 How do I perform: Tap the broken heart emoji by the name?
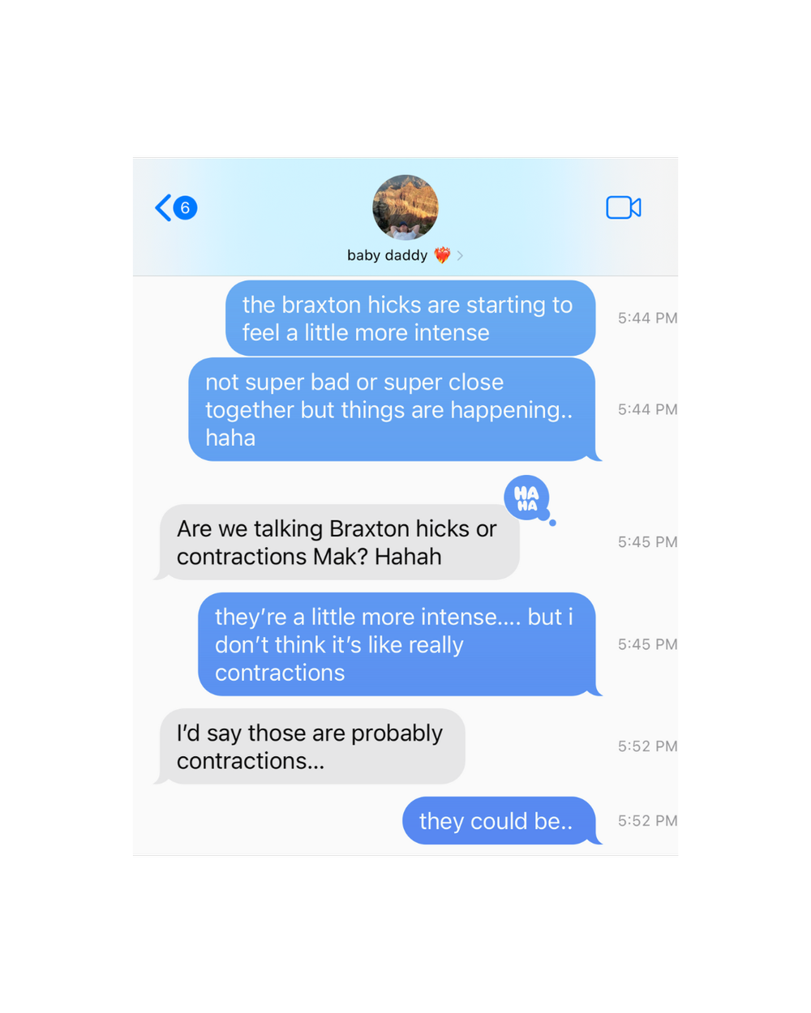(x=442, y=255)
